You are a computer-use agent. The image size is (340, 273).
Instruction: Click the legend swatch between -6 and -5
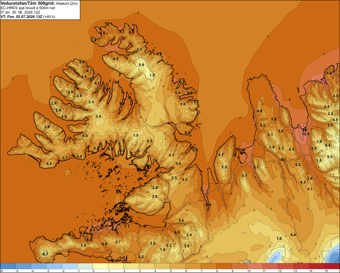point(8,266)
